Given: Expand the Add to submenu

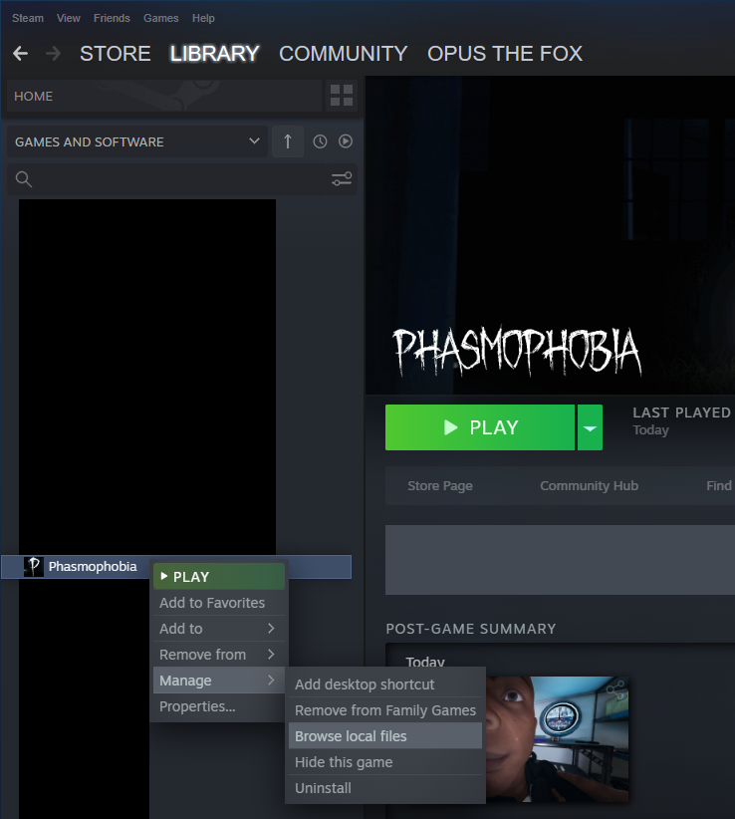Looking at the screenshot, I should pyautogui.click(x=219, y=629).
